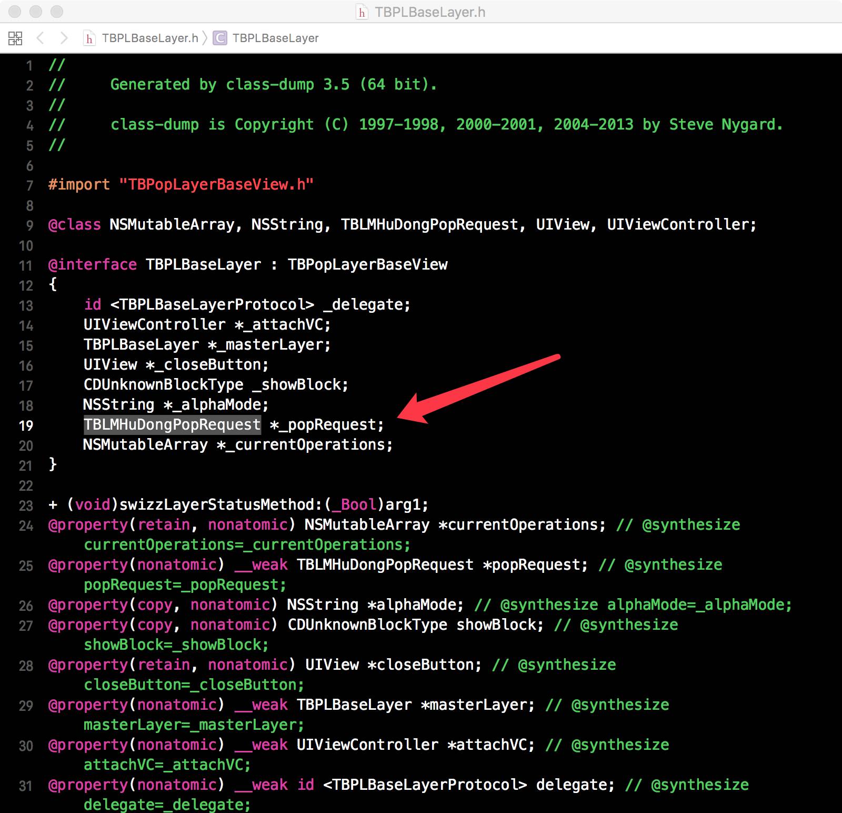
Task: Go back with the left chevron
Action: (x=41, y=38)
